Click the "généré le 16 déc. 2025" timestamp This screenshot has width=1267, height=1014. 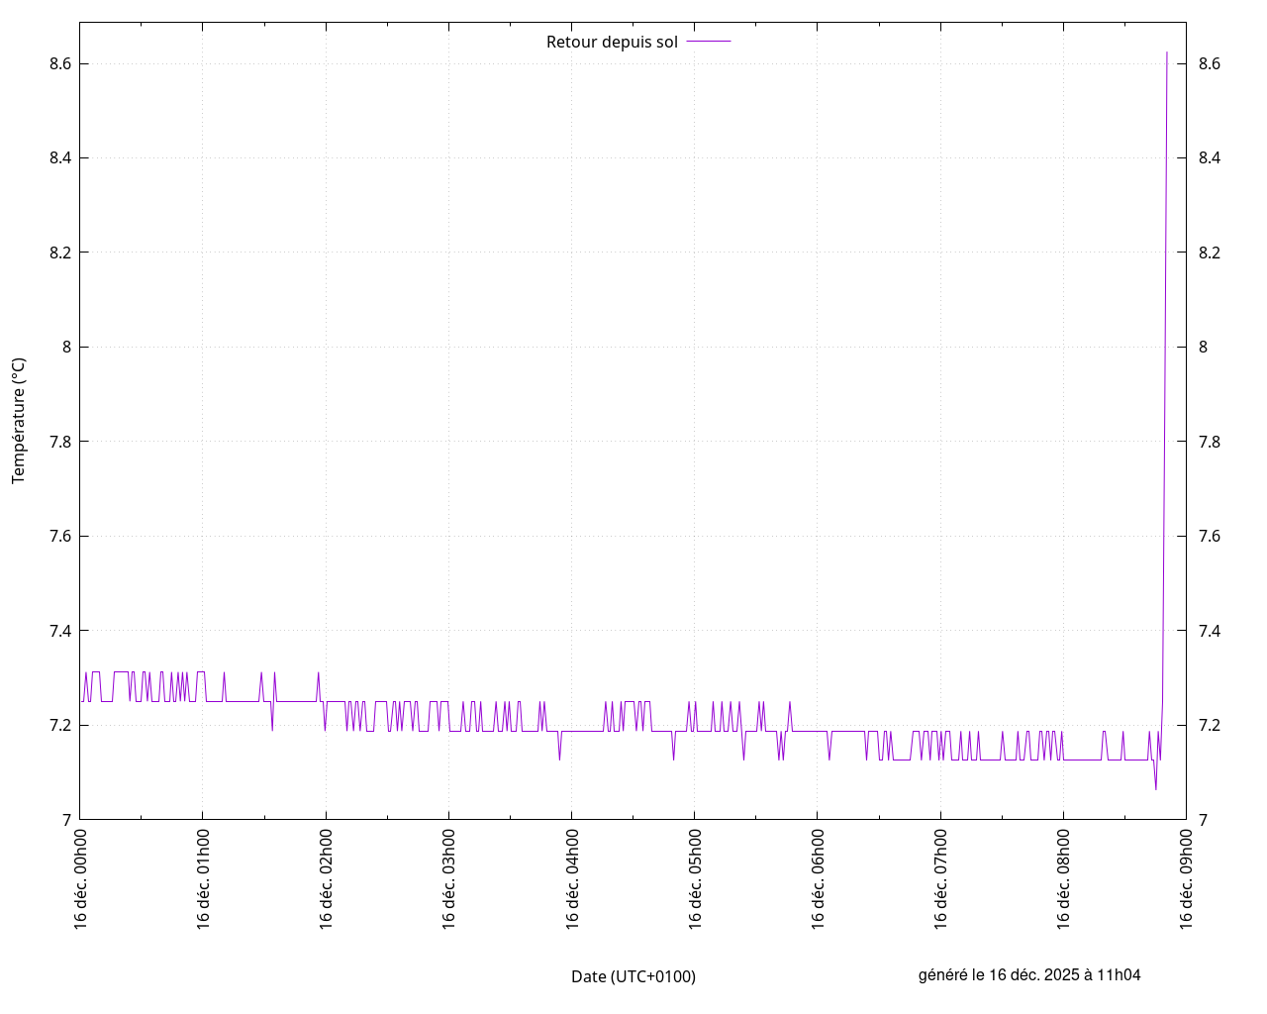(1029, 974)
